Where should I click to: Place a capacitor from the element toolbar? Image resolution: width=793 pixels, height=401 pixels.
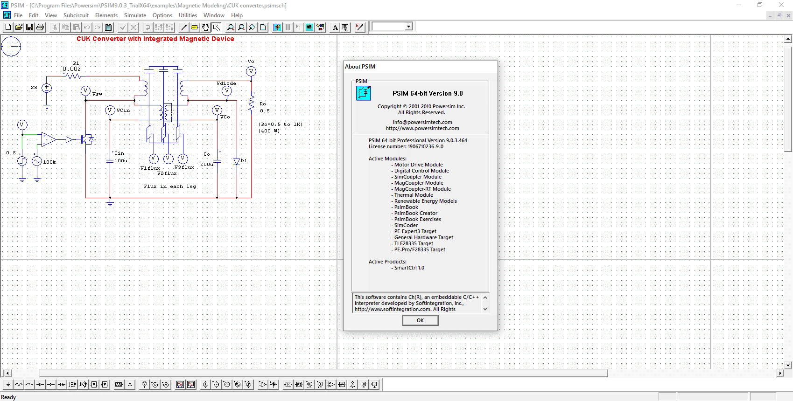pyautogui.click(x=40, y=385)
